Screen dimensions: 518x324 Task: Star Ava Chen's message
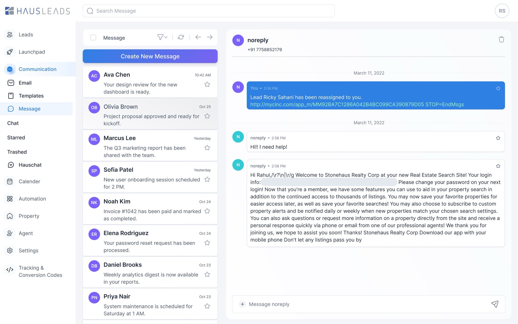point(207,84)
